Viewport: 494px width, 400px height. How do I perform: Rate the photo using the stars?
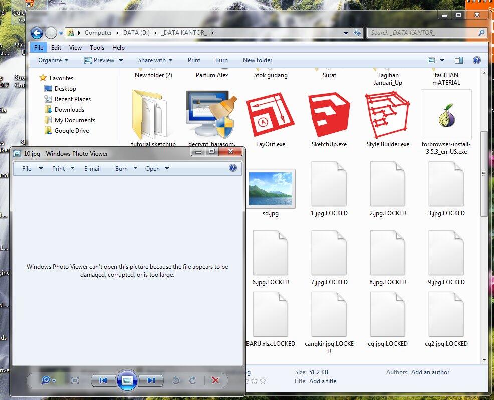point(256,381)
